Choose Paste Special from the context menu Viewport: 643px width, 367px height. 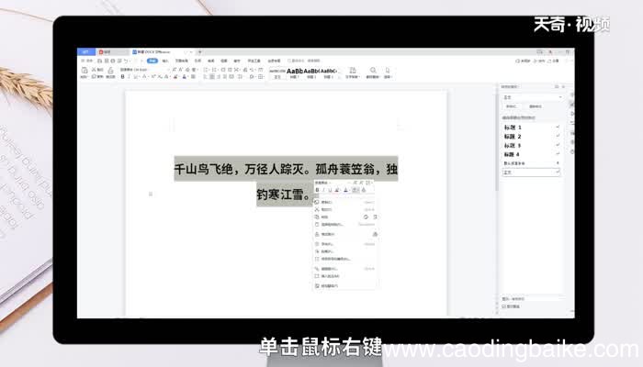[x=344, y=225]
